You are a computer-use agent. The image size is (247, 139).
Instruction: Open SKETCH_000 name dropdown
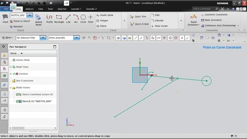tap(30, 15)
